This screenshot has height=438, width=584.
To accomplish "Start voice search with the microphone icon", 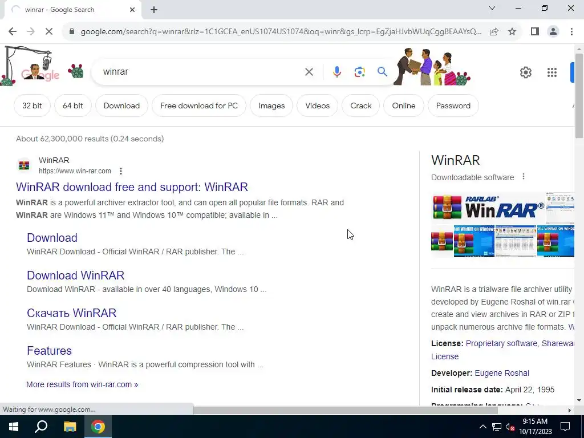I will tap(336, 72).
